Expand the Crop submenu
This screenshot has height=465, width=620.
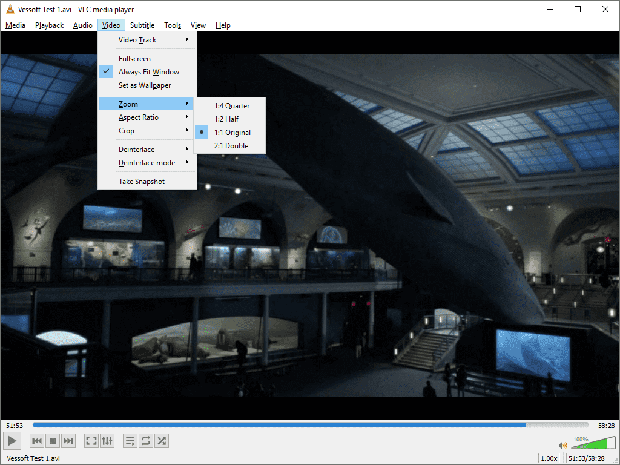tap(147, 131)
